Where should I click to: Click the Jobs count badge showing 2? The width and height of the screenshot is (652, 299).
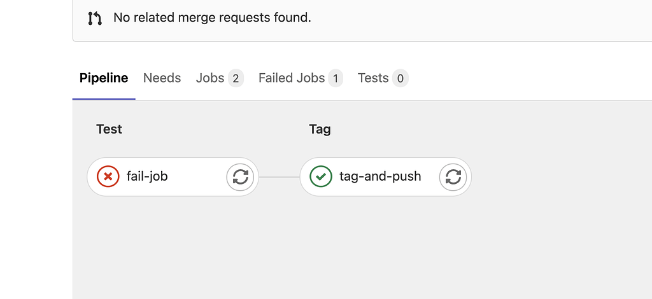pyautogui.click(x=236, y=78)
